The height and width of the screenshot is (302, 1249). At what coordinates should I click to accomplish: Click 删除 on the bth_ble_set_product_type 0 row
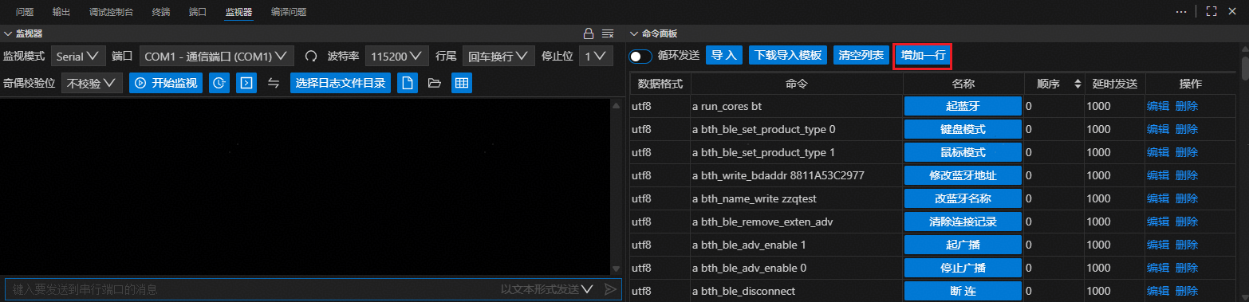(1187, 129)
